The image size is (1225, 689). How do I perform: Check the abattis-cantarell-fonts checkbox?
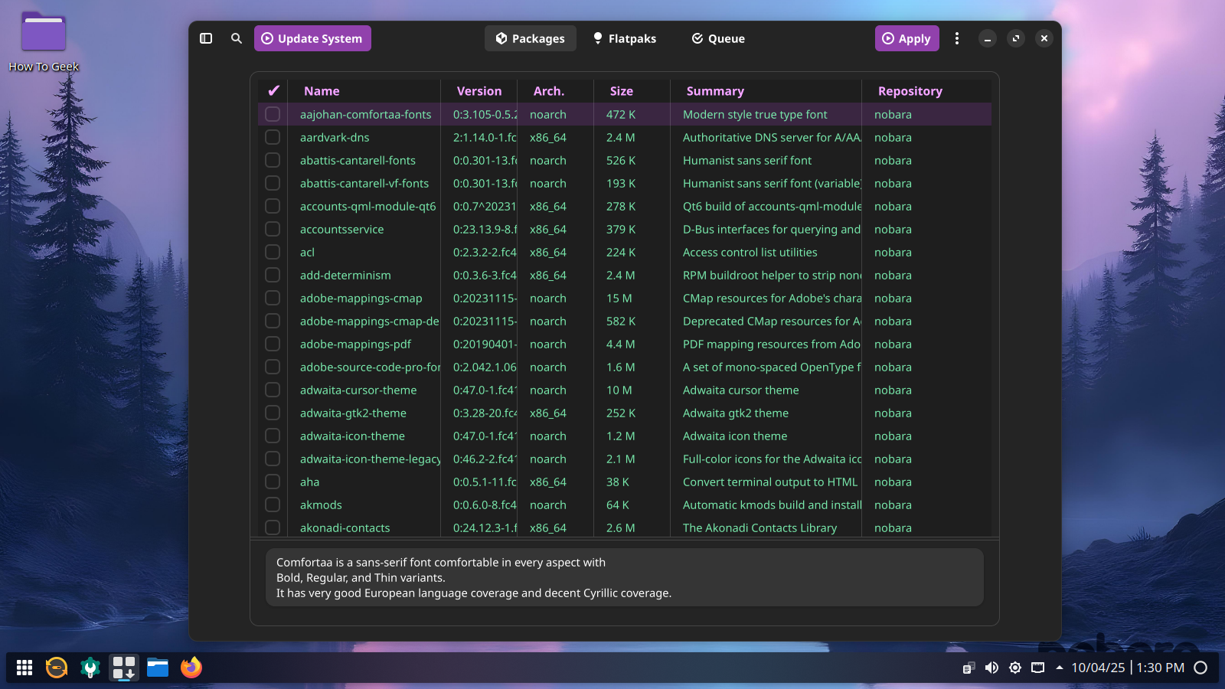[273, 160]
